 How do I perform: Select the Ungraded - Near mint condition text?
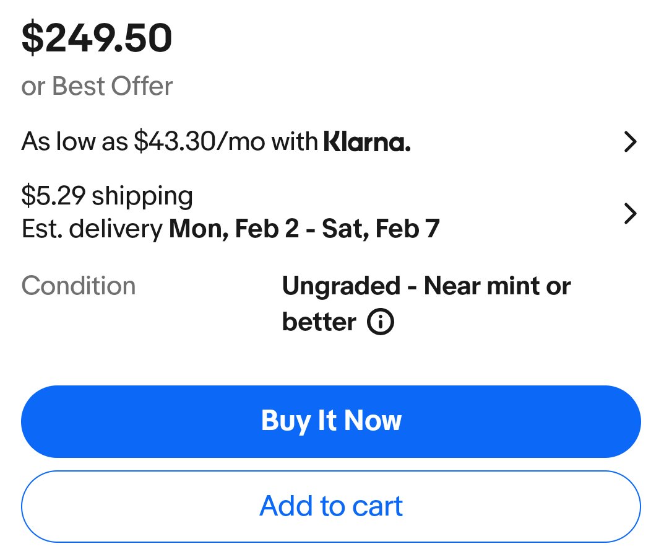pyautogui.click(x=426, y=287)
